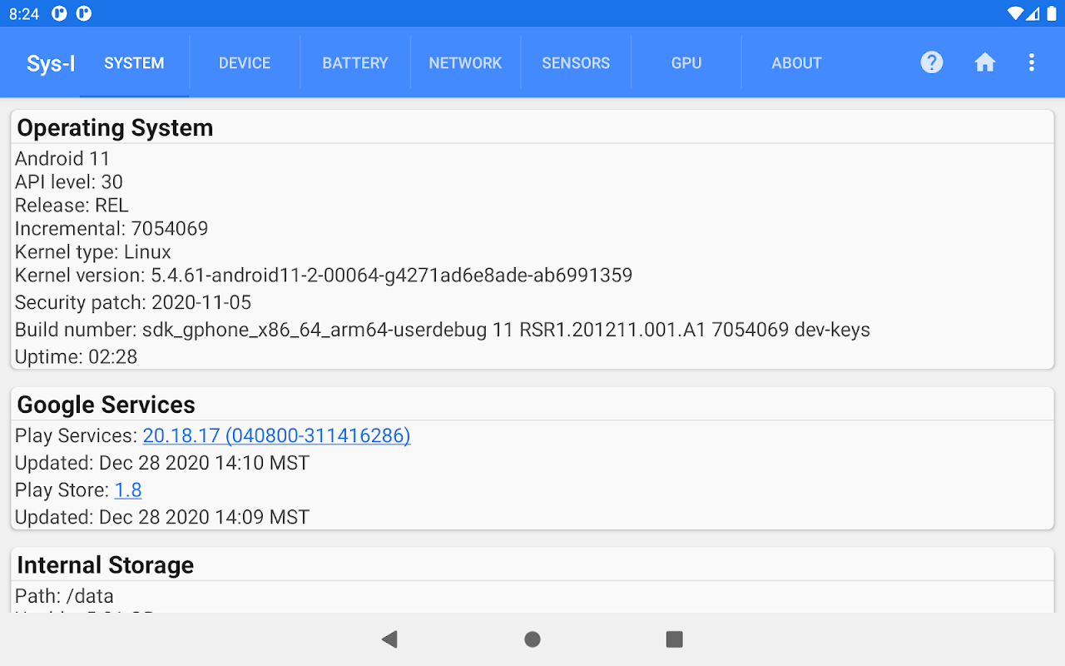Switch to the DEVICE tab
This screenshot has height=666, width=1065.
pos(245,63)
